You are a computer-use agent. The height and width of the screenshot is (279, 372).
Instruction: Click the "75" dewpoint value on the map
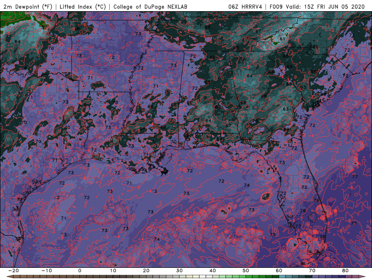tap(273, 234)
